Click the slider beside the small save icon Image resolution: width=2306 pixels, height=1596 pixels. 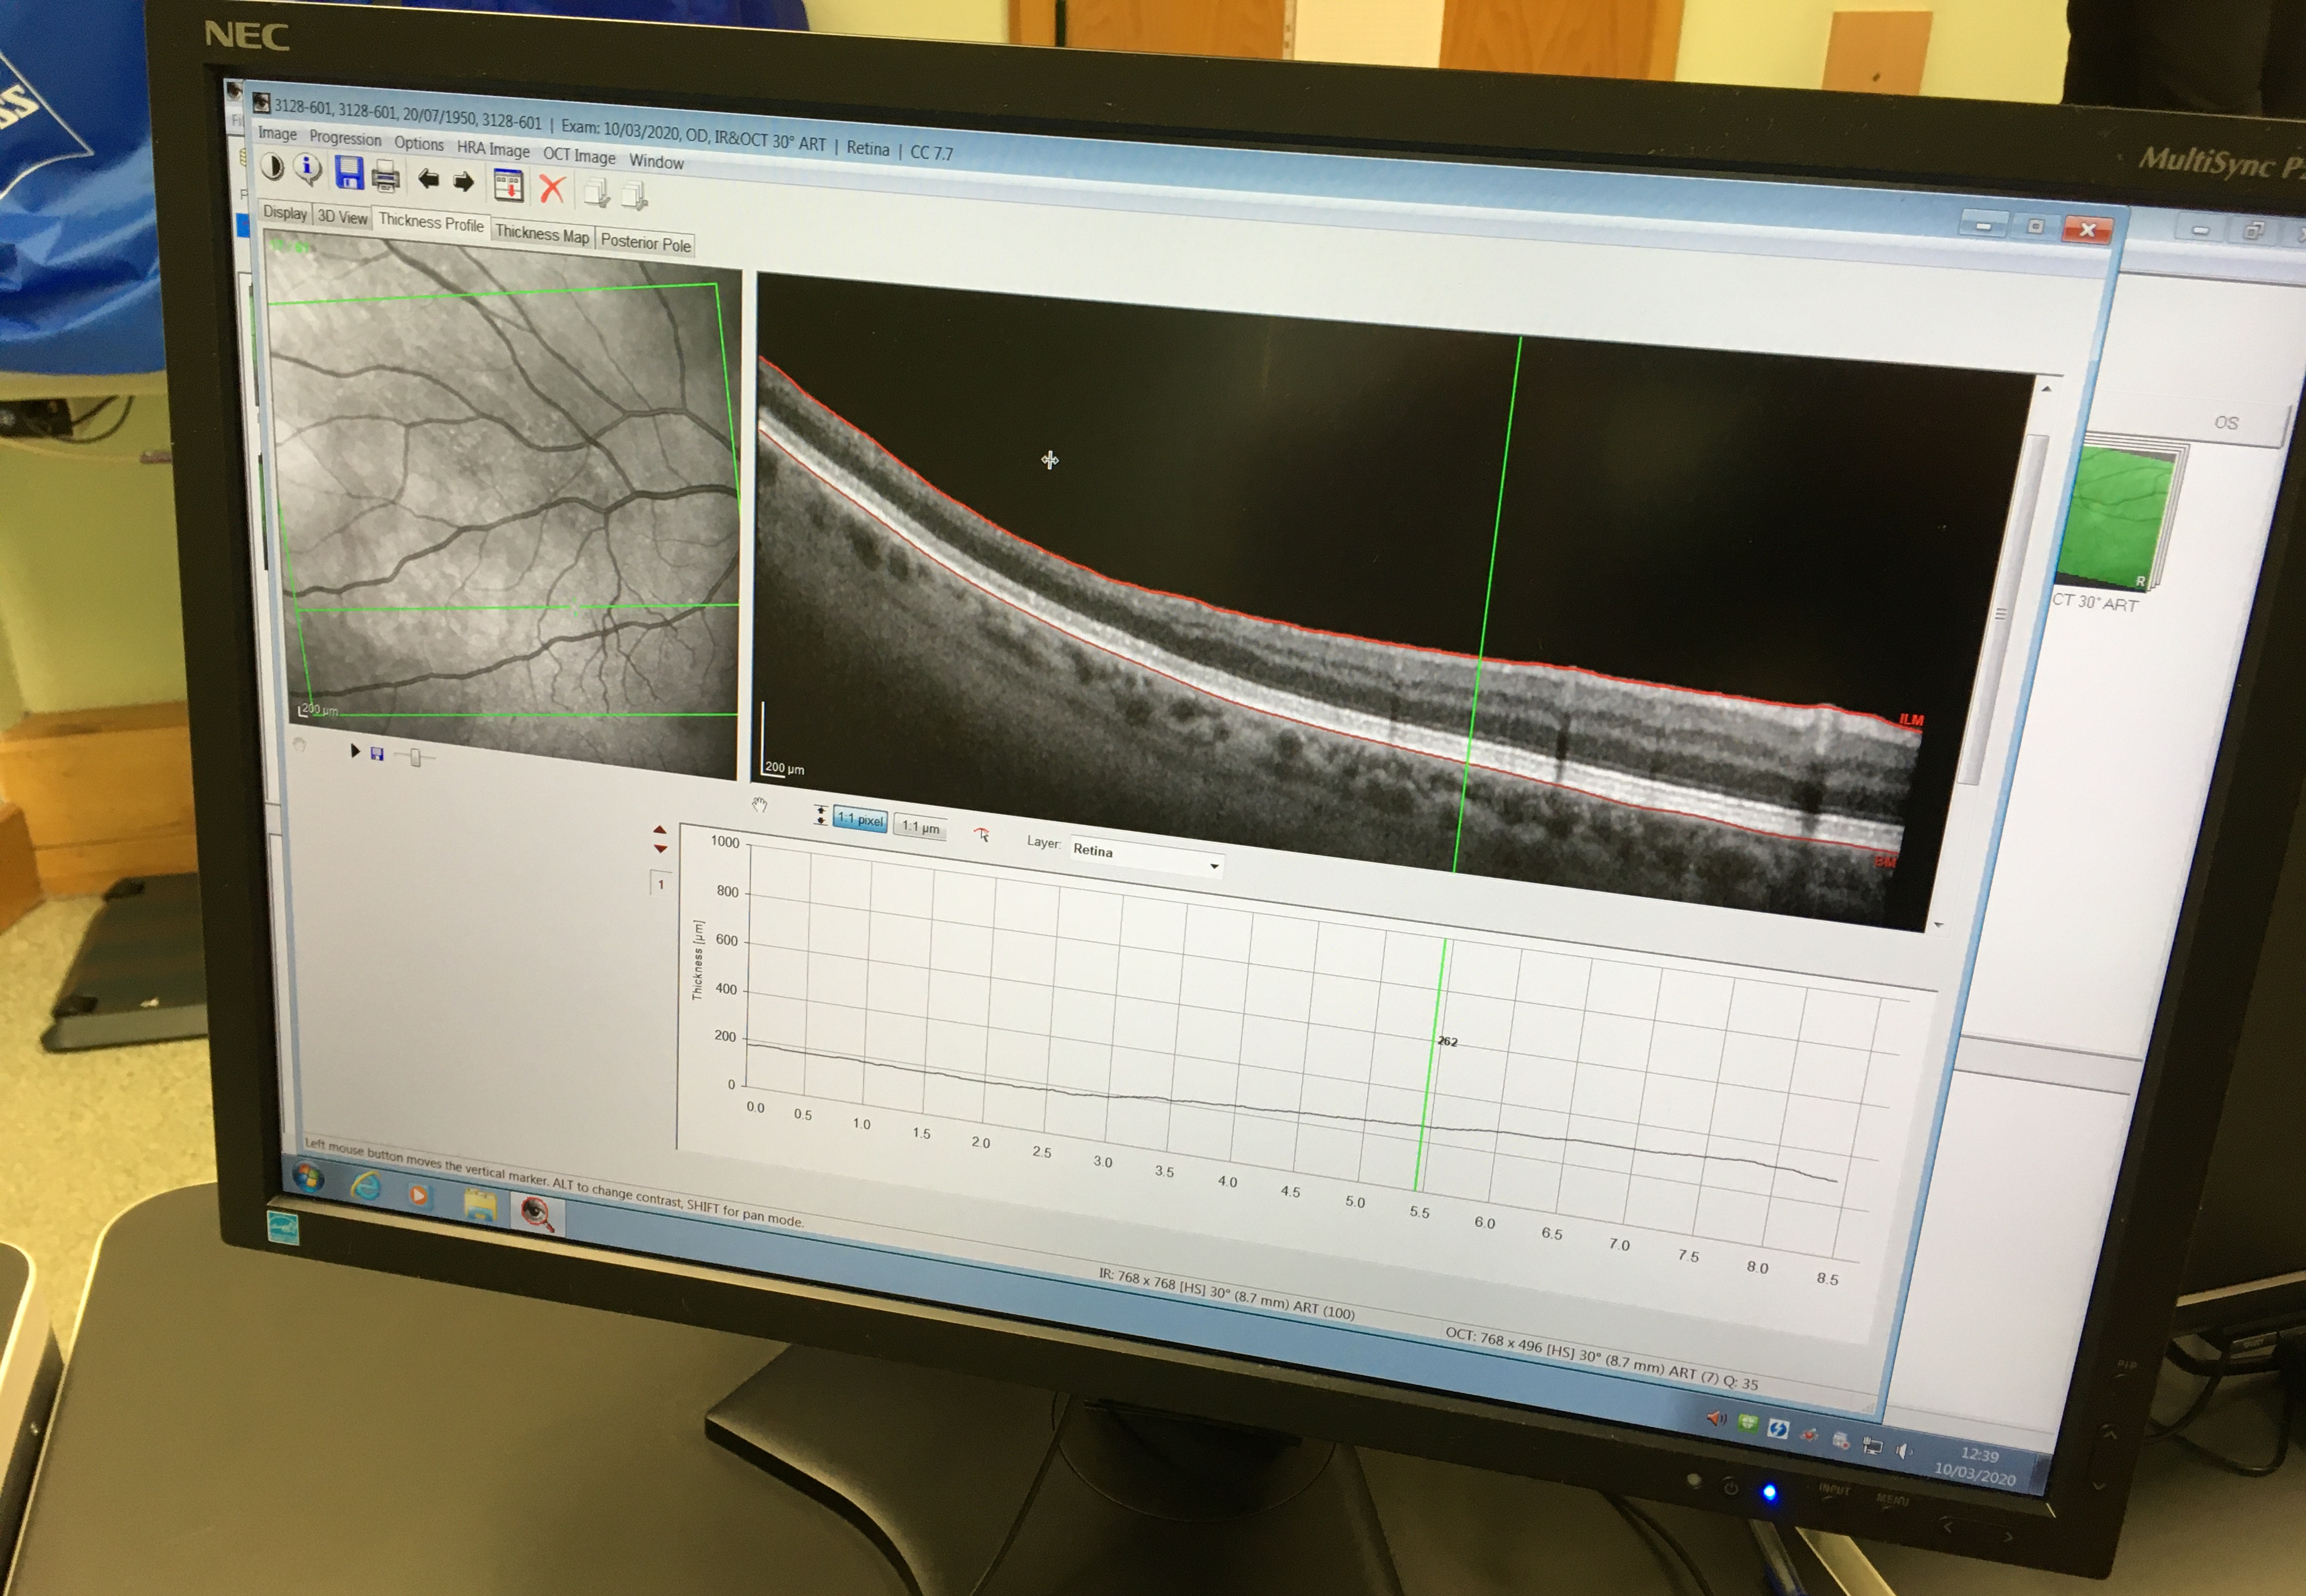pos(414,757)
